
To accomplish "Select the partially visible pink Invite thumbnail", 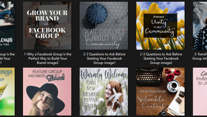I will coord(200,92).
